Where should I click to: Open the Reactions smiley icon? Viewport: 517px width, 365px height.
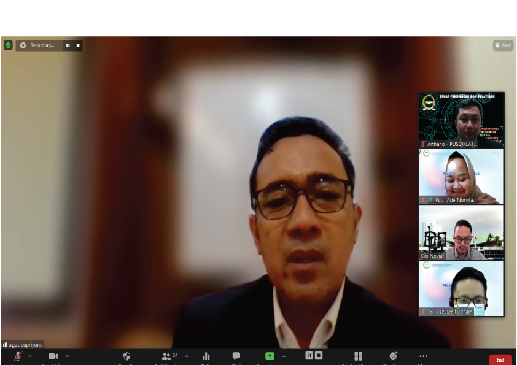393,356
